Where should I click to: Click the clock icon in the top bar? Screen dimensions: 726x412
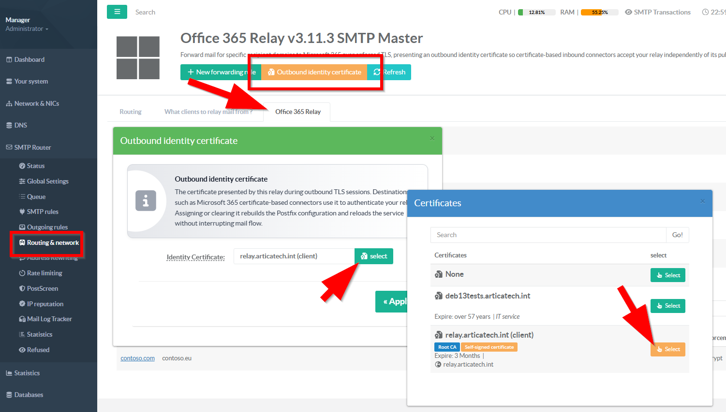pyautogui.click(x=705, y=12)
